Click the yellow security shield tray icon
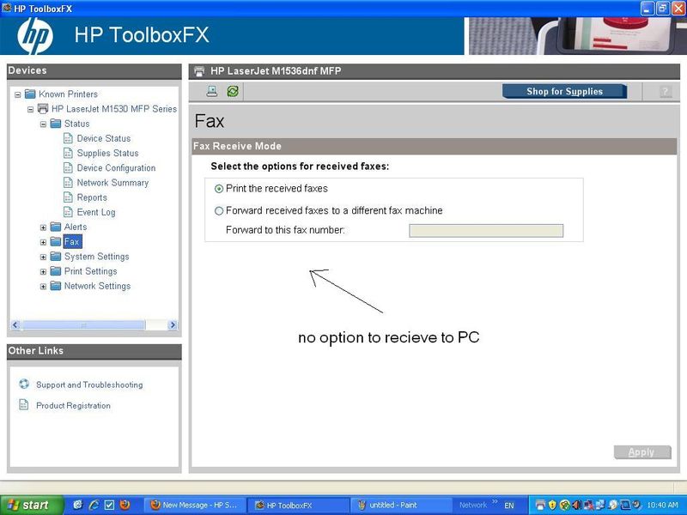 click(x=552, y=505)
